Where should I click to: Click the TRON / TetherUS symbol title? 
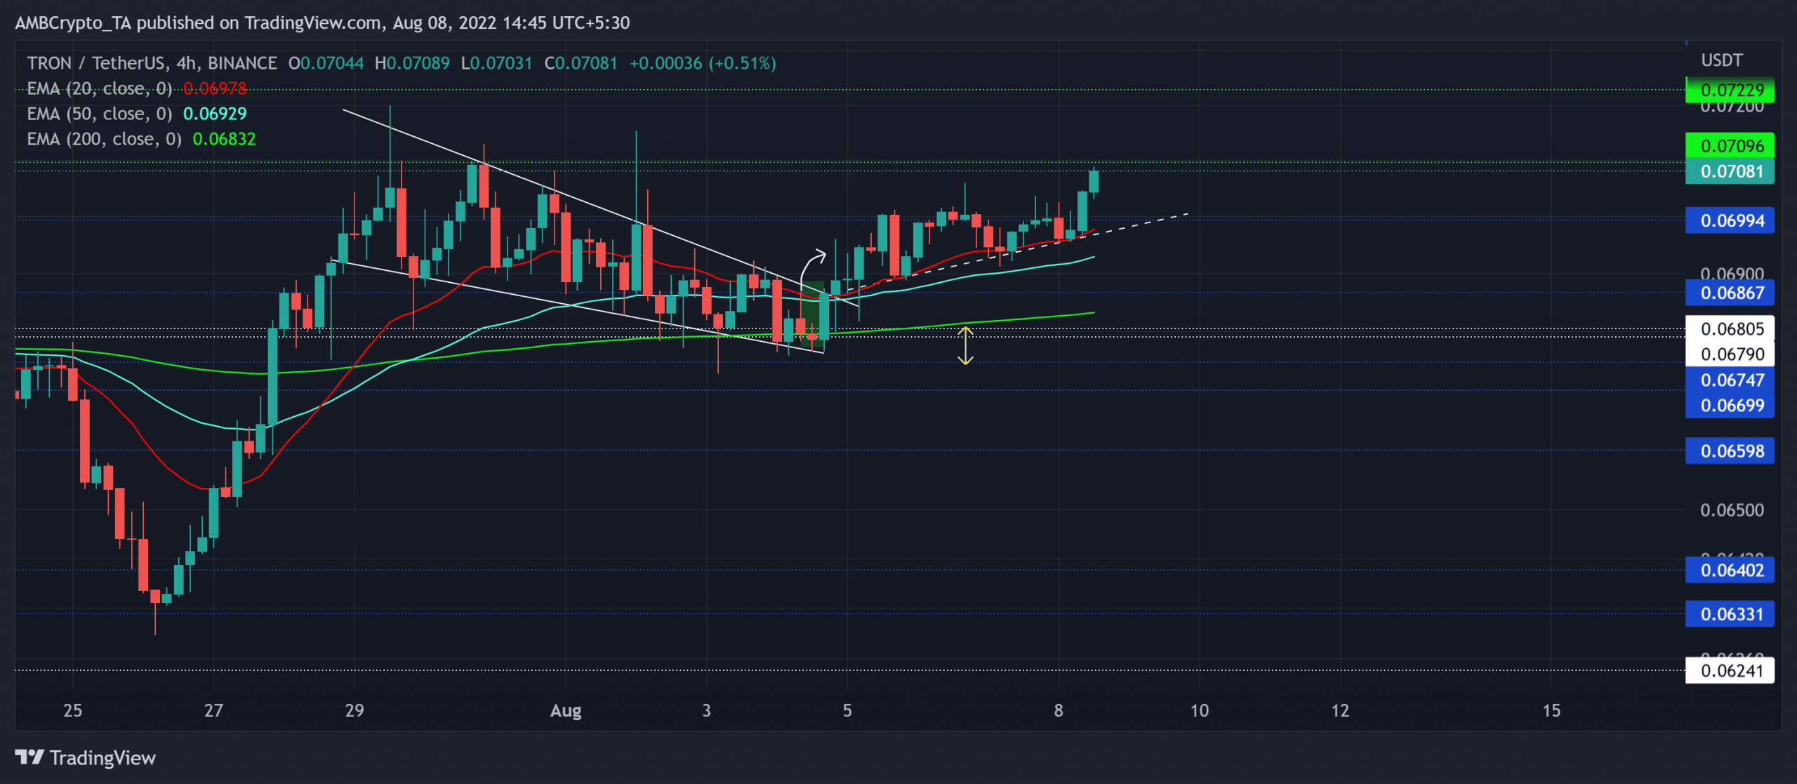pyautogui.click(x=97, y=63)
